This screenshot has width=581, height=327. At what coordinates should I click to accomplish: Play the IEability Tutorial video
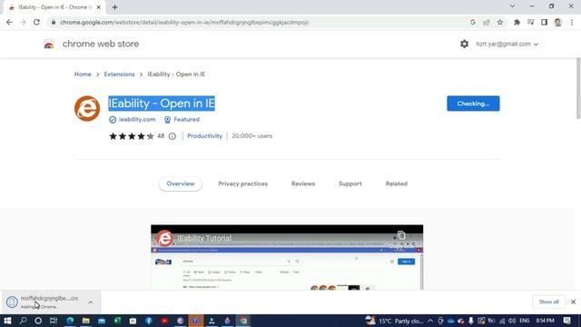coord(287,258)
